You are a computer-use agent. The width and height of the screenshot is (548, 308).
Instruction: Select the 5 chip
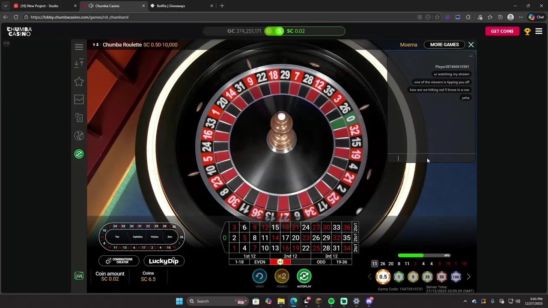(413, 277)
